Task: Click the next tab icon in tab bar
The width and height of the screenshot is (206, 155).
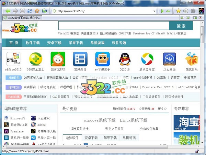Action: [188, 17]
